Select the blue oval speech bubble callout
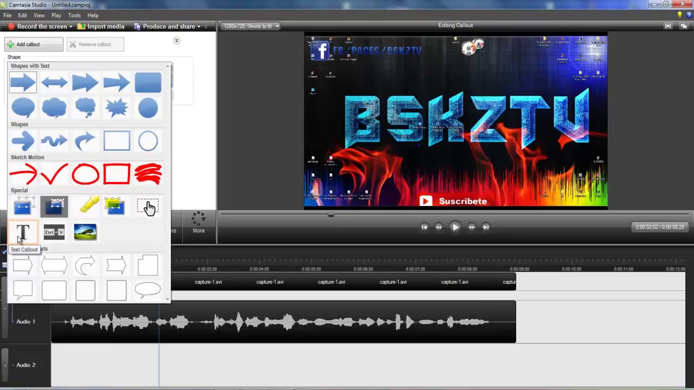Viewport: 694px width, 390px height. (x=23, y=108)
